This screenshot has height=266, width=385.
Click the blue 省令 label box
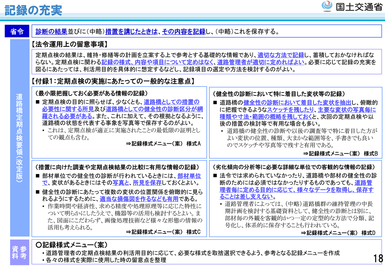[17, 31]
